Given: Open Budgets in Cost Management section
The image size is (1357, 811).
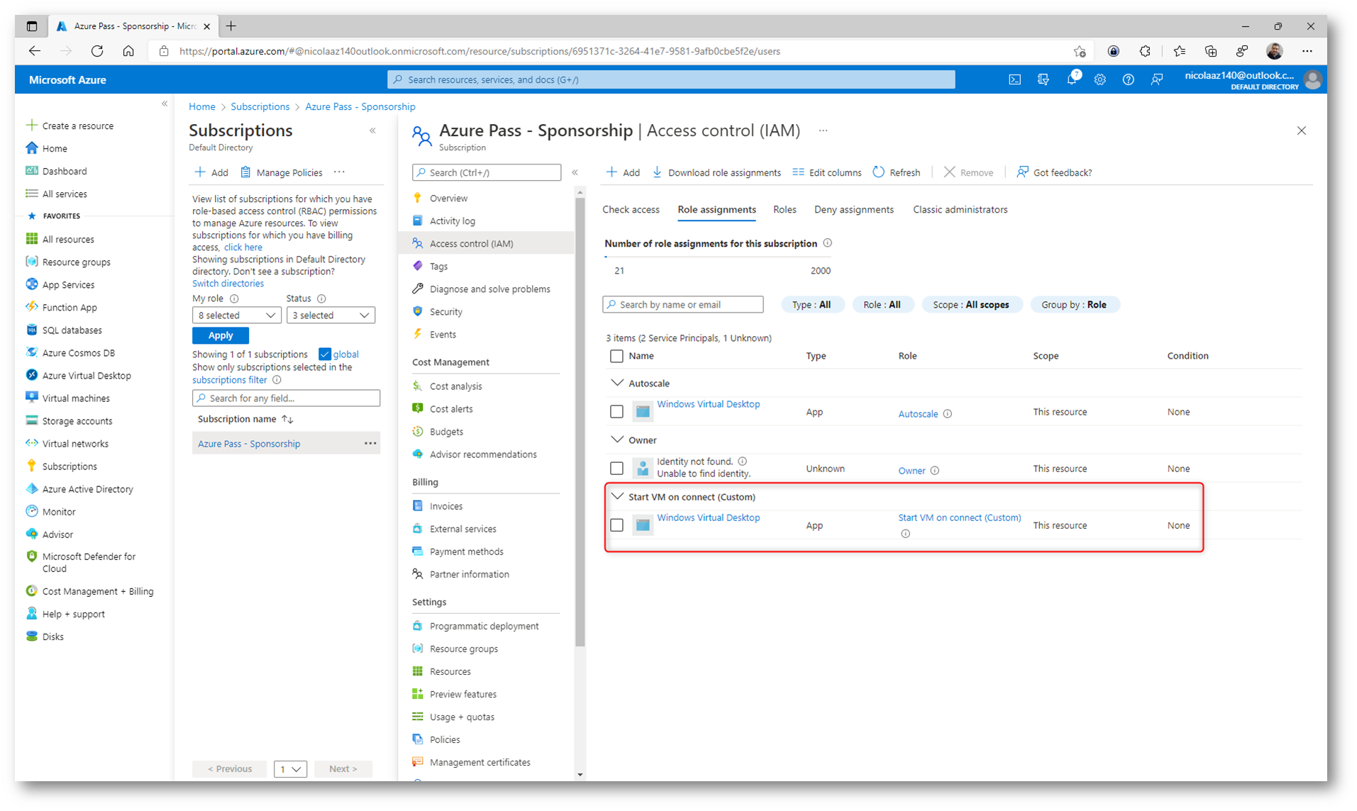Looking at the screenshot, I should coord(446,431).
